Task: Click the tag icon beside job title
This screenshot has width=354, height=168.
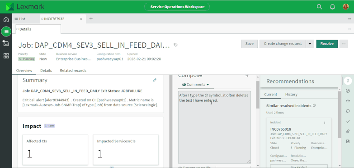Action: [x=176, y=45]
